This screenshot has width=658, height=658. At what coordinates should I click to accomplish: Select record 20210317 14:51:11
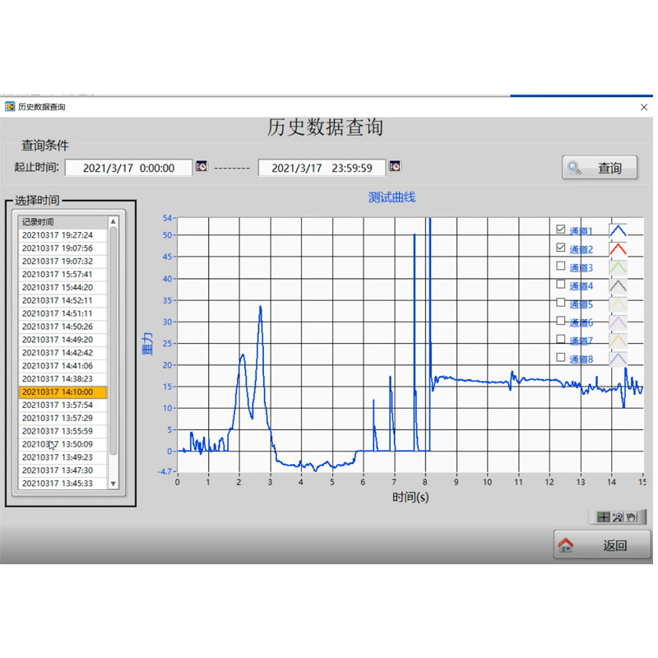tap(63, 313)
